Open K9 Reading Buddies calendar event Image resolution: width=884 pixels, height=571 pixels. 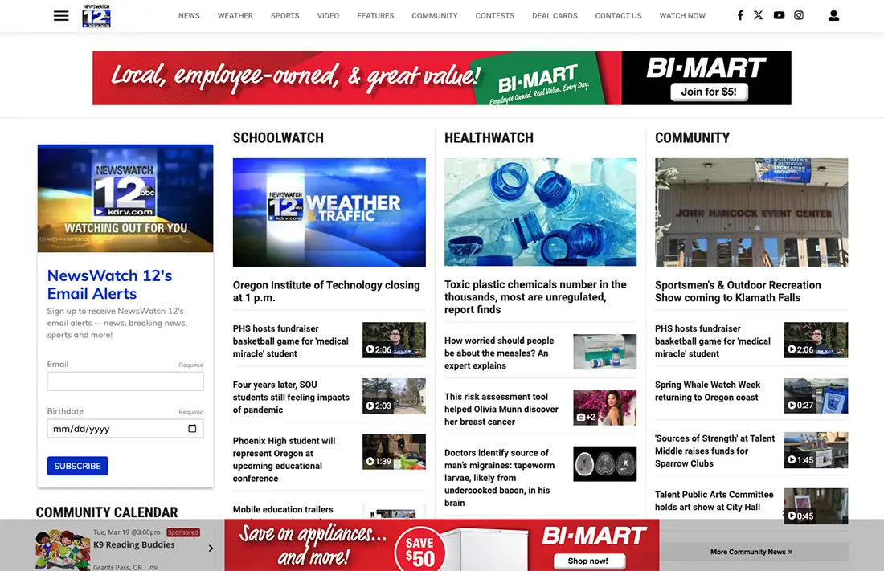[133, 544]
